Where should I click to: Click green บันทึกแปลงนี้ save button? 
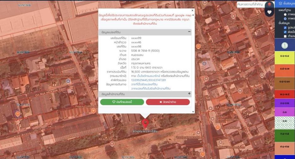point(122,102)
